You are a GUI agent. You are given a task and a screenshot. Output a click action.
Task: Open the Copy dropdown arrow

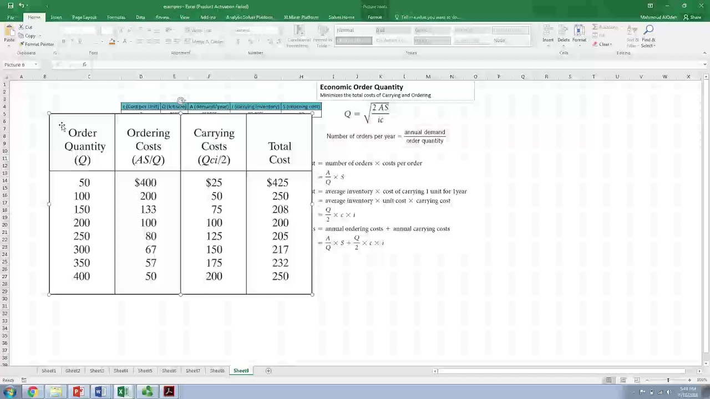[x=39, y=36]
